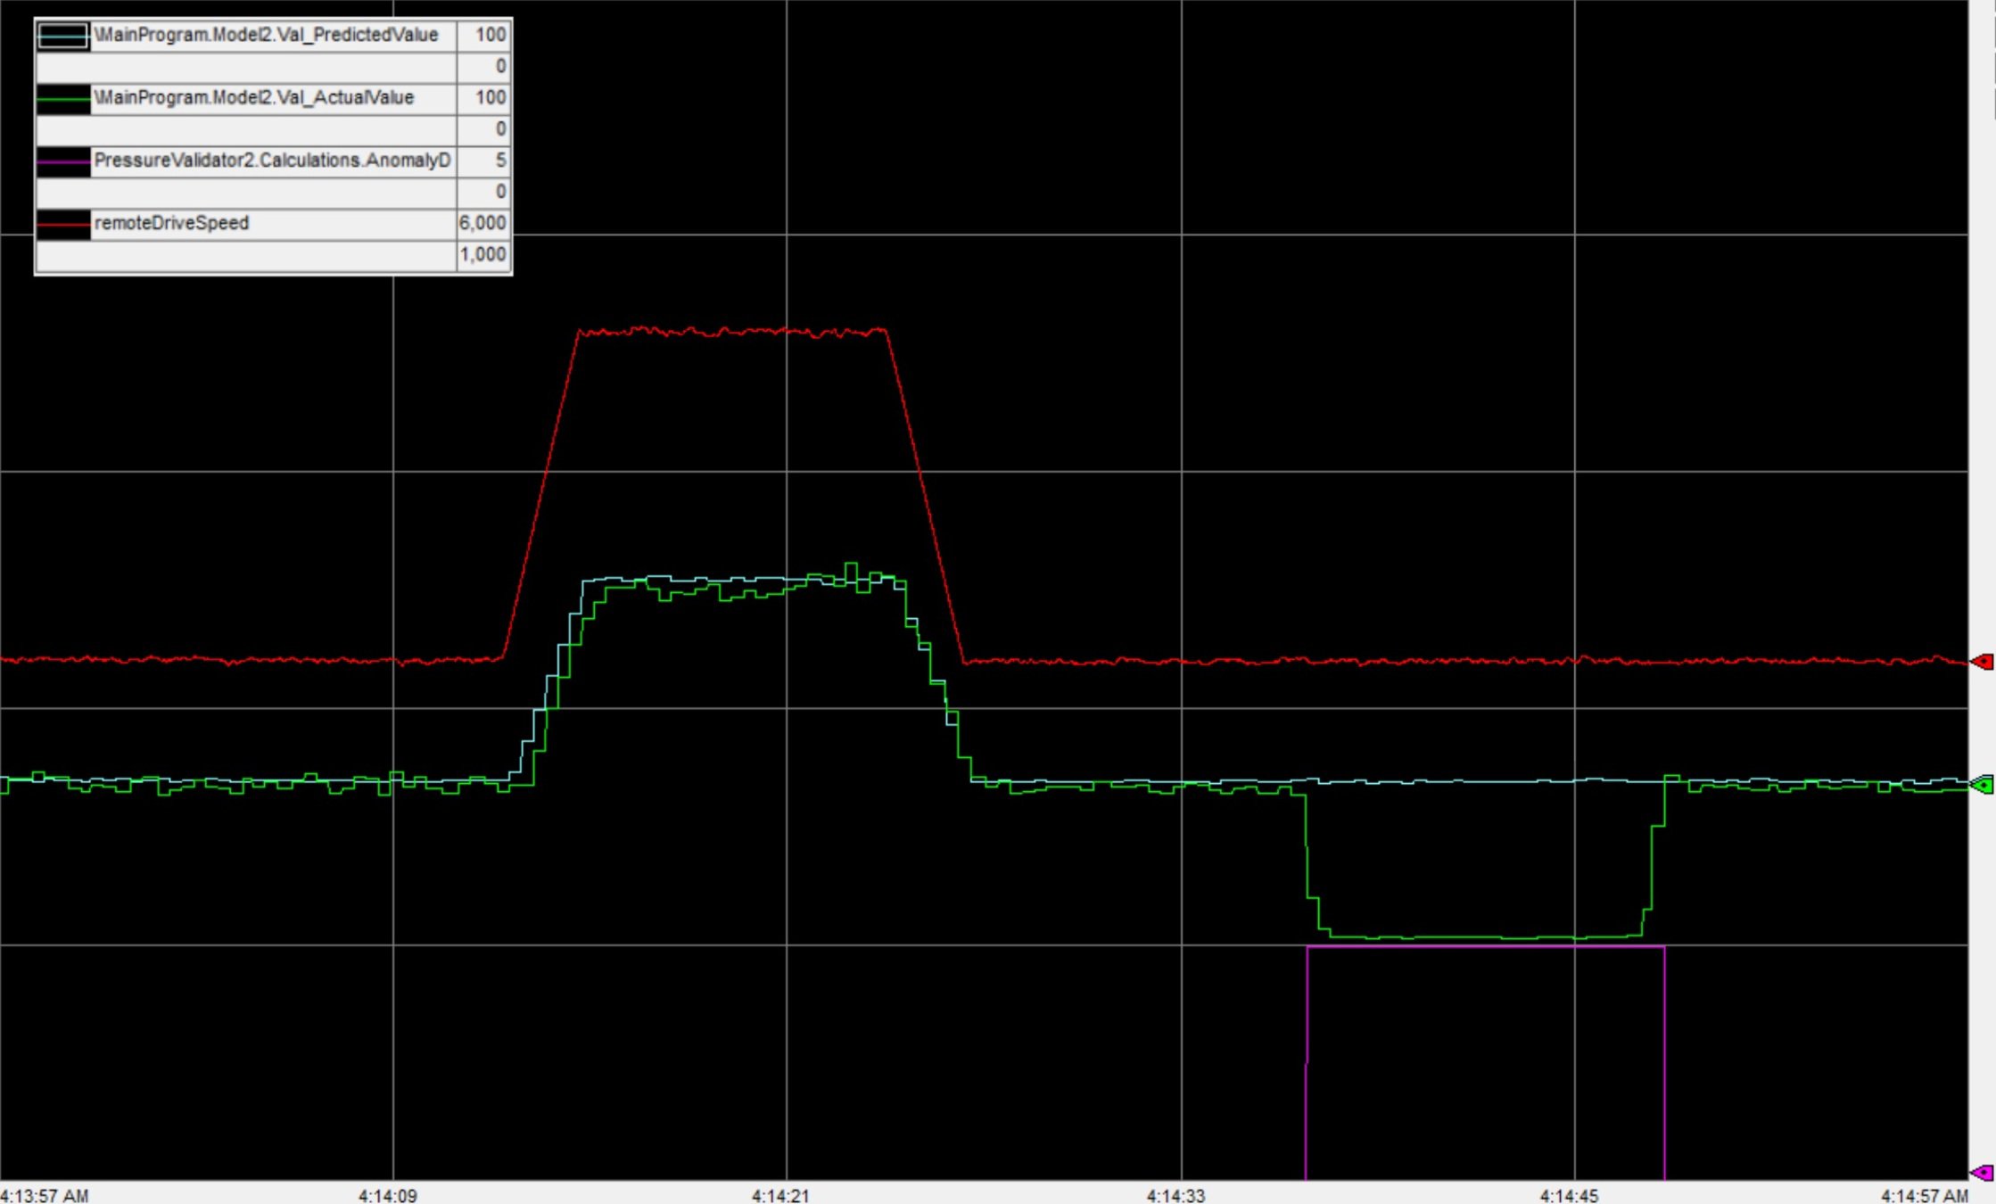Click the AnomalyD max value 5
Screen dimensions: 1996x1204
[500, 161]
